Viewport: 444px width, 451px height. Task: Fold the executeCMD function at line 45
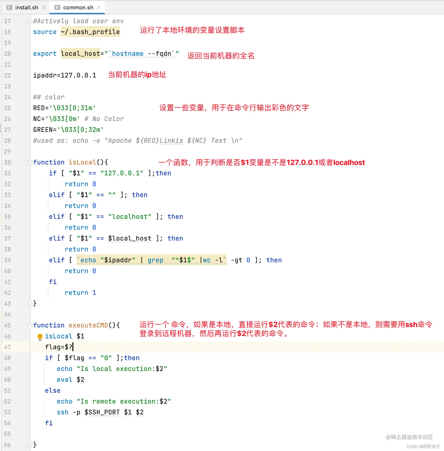tap(30, 325)
